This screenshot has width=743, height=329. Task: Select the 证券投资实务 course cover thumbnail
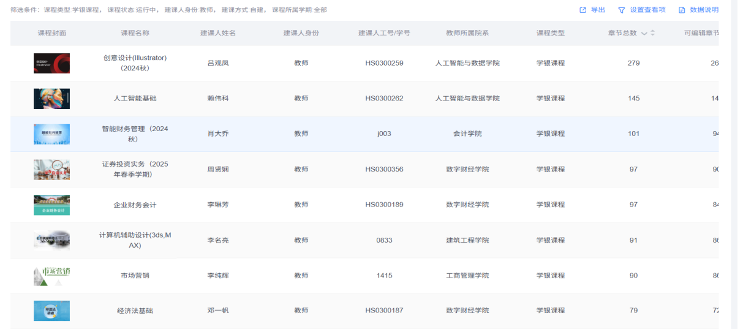pos(51,170)
